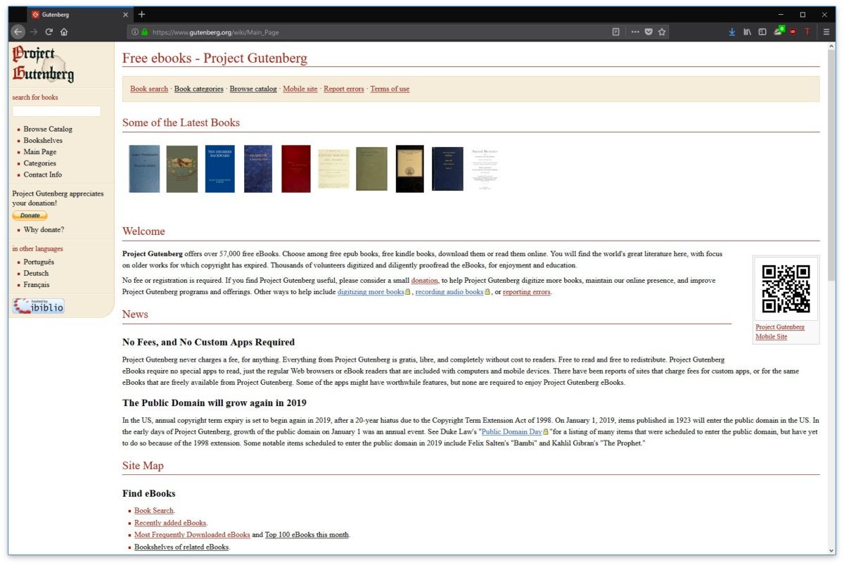844x565 pixels.
Task: Click the red round extension icon
Action: point(793,32)
